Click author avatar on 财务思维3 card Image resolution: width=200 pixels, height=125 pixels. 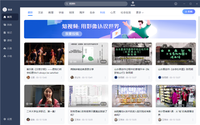(72, 120)
